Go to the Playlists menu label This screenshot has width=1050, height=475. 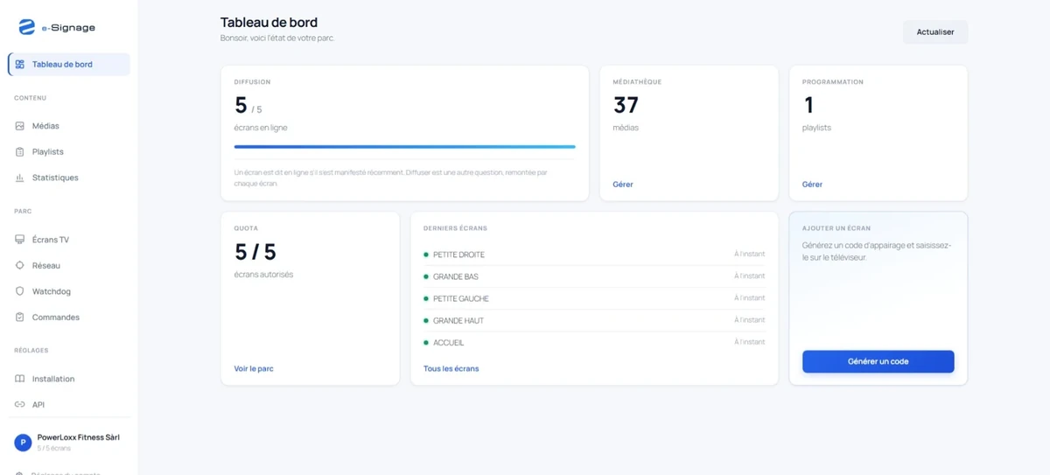48,152
